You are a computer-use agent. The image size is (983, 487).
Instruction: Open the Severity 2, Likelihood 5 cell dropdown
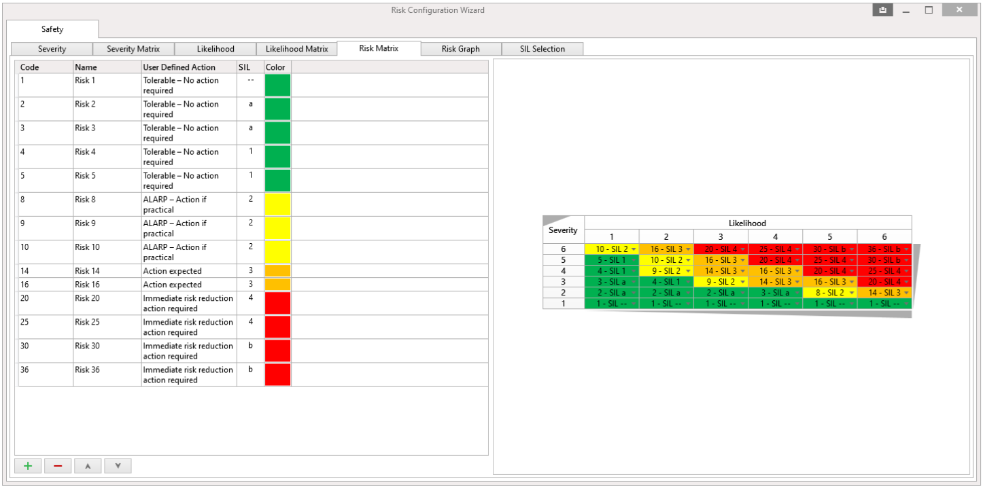pos(852,293)
